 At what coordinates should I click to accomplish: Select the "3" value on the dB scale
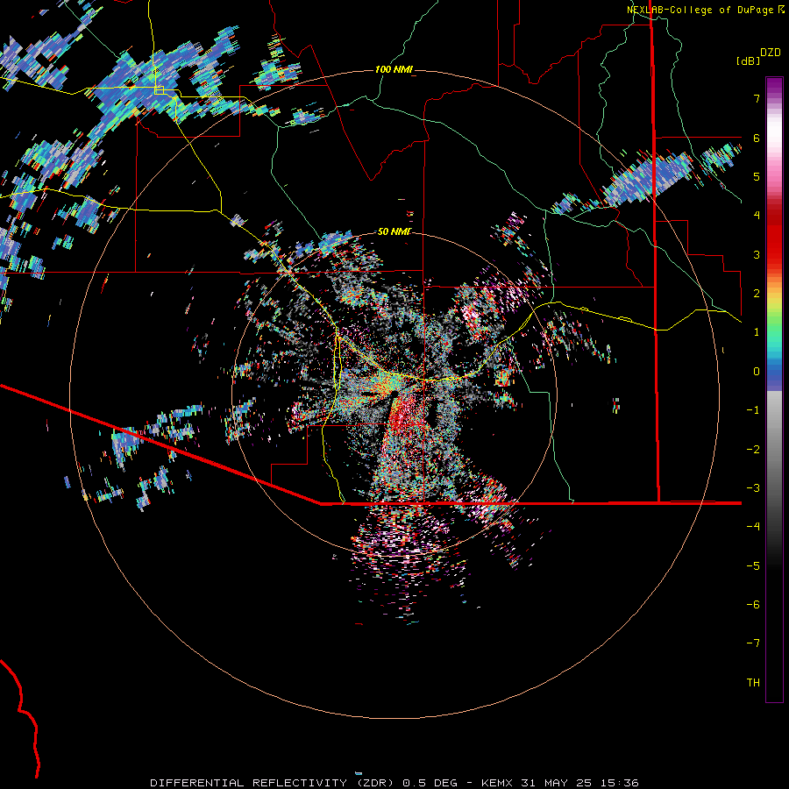pyautogui.click(x=757, y=254)
